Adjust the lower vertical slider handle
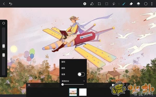The height and width of the screenshot is (97, 156). point(4,55)
